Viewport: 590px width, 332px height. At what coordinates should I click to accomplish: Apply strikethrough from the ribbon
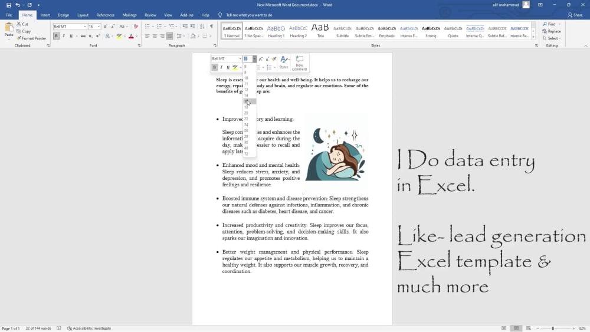tap(83, 36)
